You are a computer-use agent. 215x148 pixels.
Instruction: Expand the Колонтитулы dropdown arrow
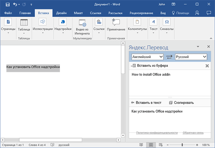click(137, 33)
